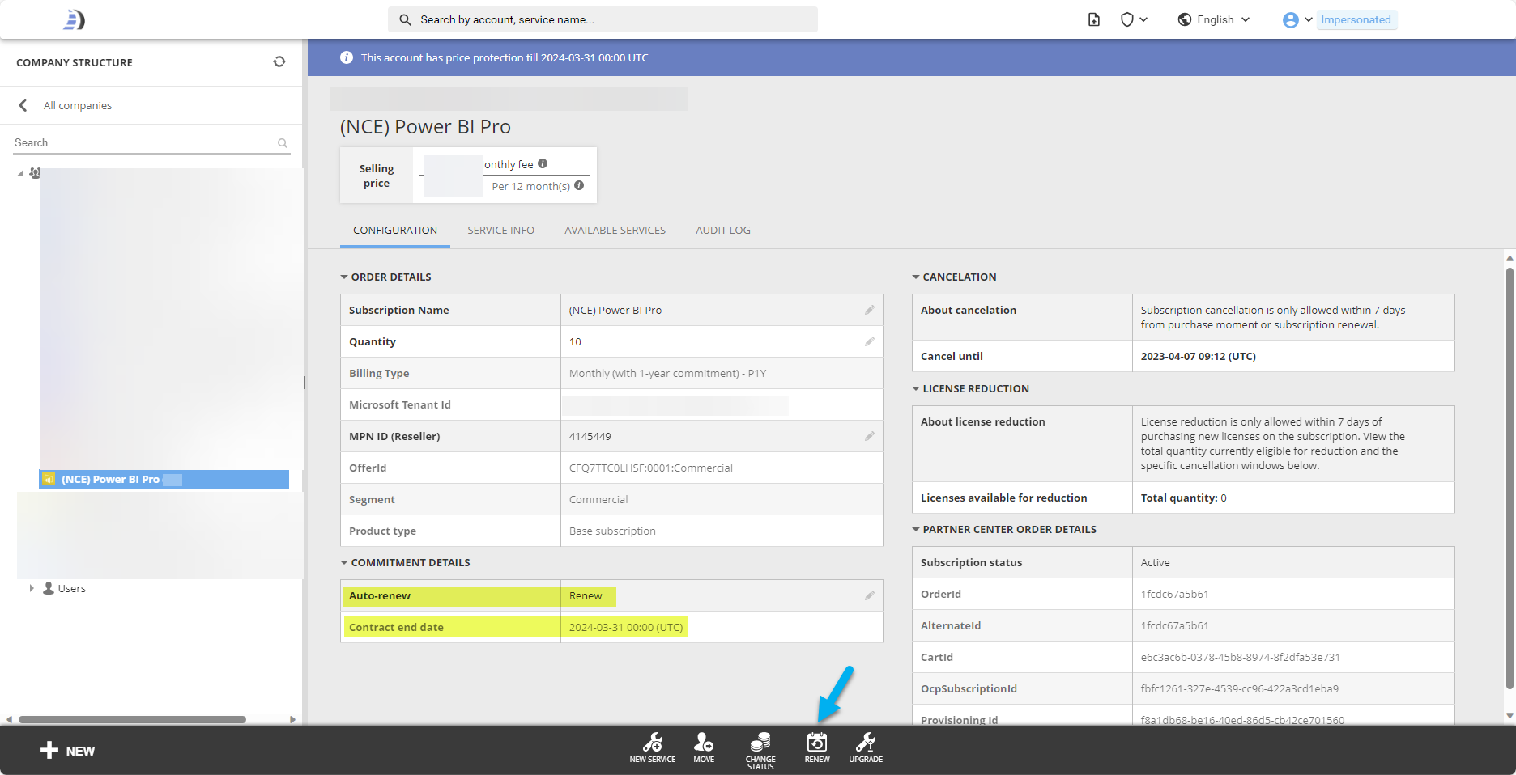This screenshot has height=775, width=1516.
Task: Click the Cancel until date 2023-04-07 09:12 (UTC)
Action: (x=1199, y=356)
